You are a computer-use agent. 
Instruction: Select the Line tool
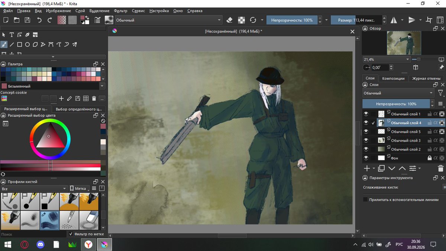[12, 44]
